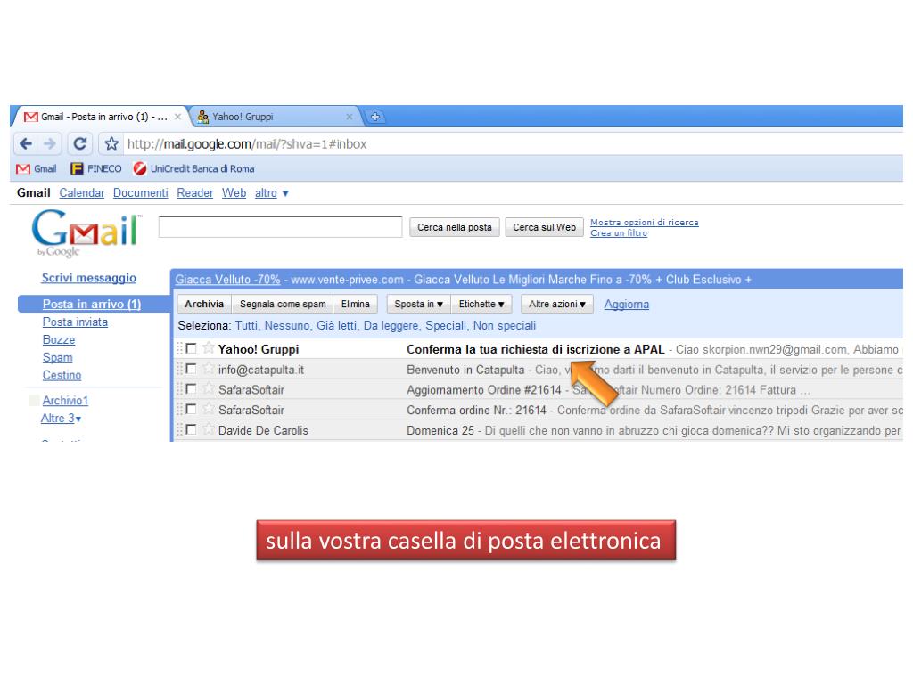
Task: Click Cerca sul Web button
Action: 545,227
